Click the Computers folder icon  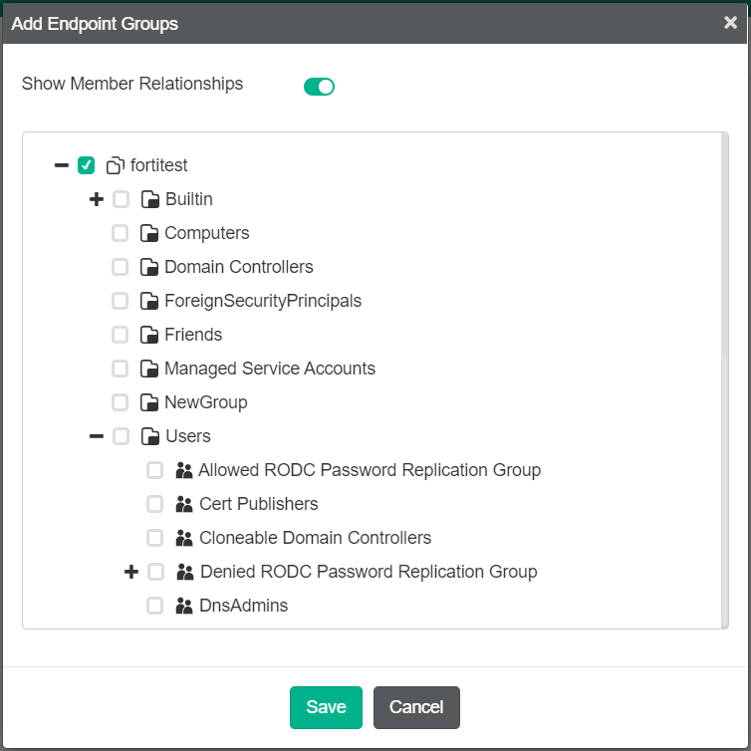[149, 233]
